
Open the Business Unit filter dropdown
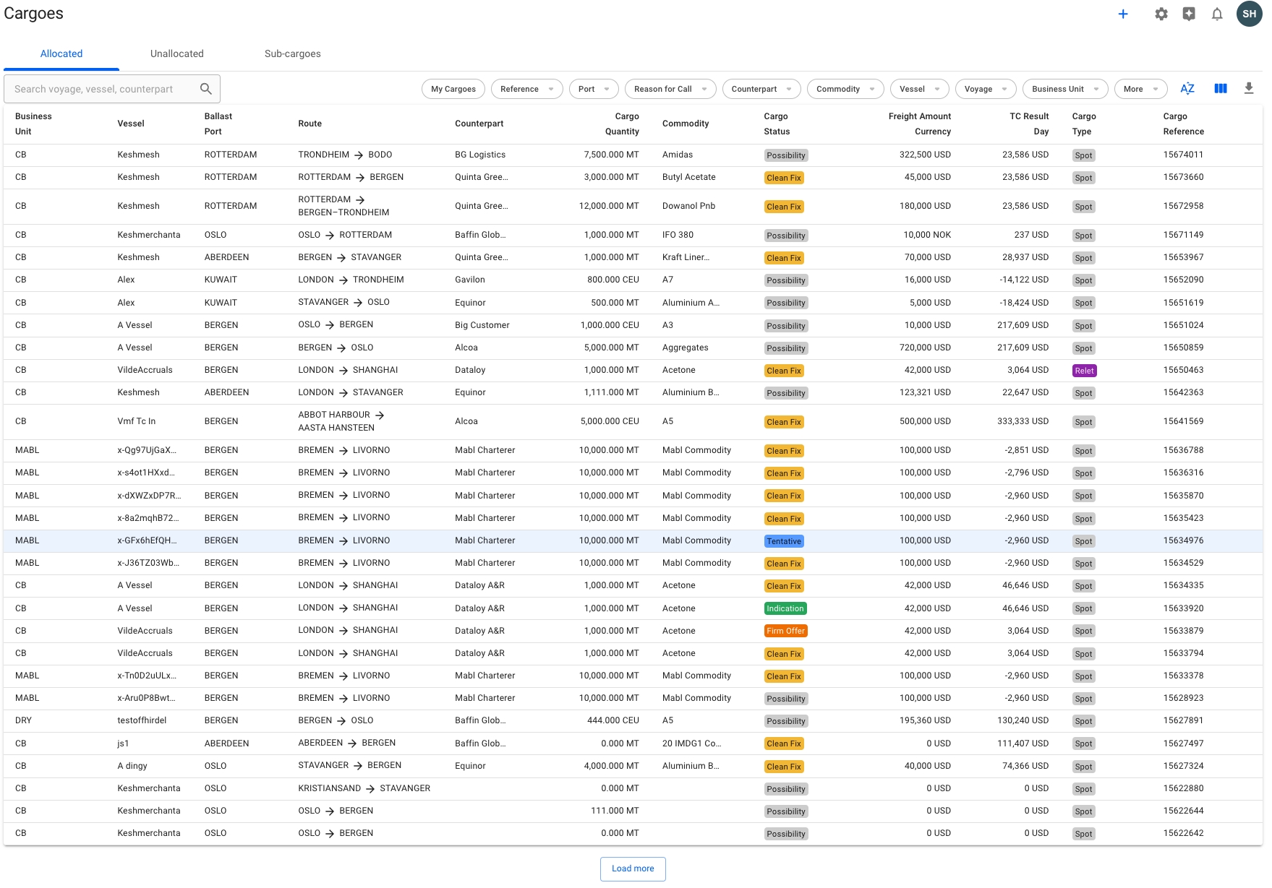coord(1064,89)
